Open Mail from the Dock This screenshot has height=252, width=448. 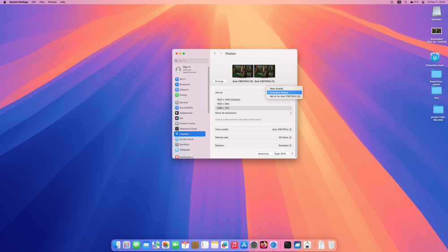click(146, 245)
